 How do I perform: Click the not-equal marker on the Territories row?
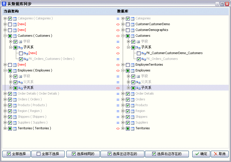pyautogui.click(x=118, y=128)
